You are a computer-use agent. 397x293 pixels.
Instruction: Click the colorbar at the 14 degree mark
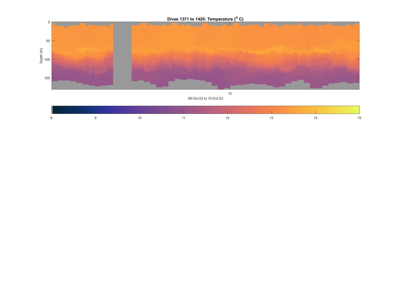point(316,110)
